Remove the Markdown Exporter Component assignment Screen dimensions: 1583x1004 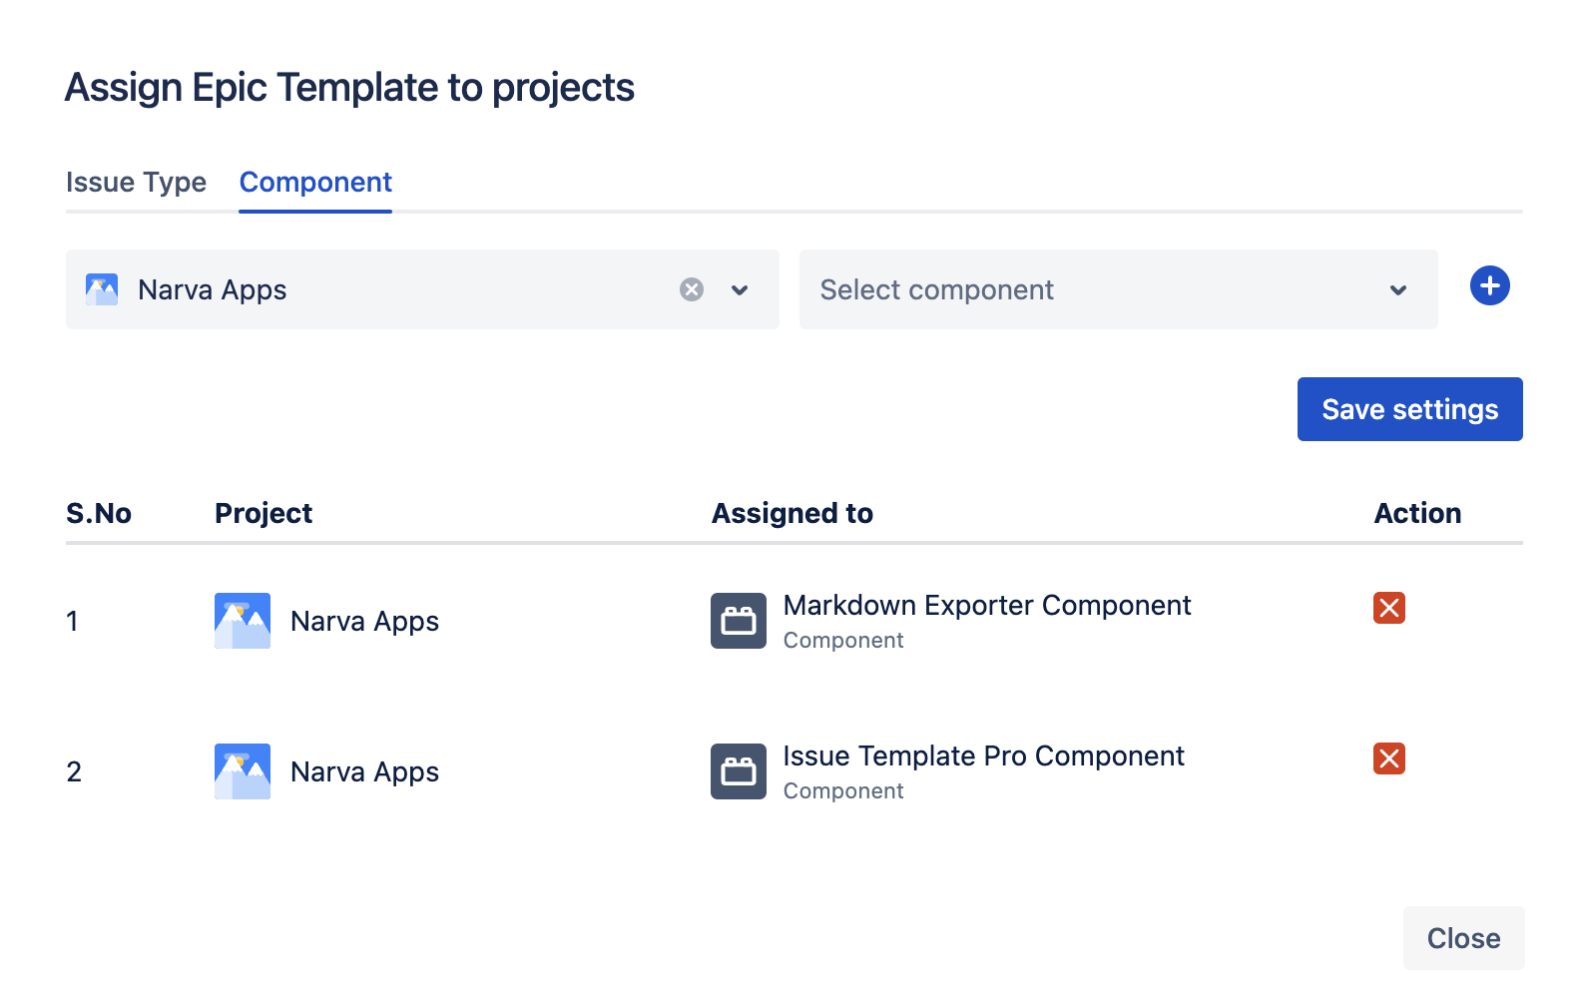pyautogui.click(x=1388, y=608)
